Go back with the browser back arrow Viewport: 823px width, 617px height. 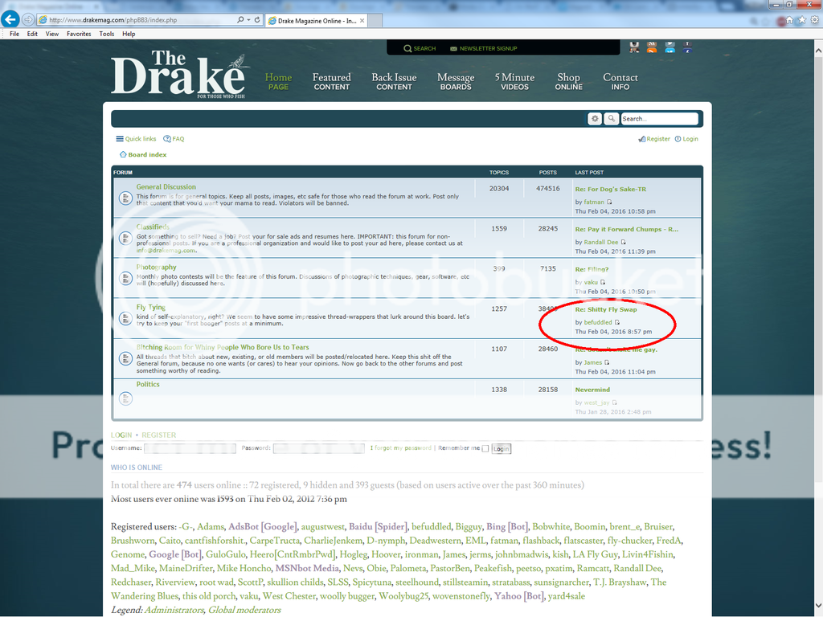(x=10, y=19)
